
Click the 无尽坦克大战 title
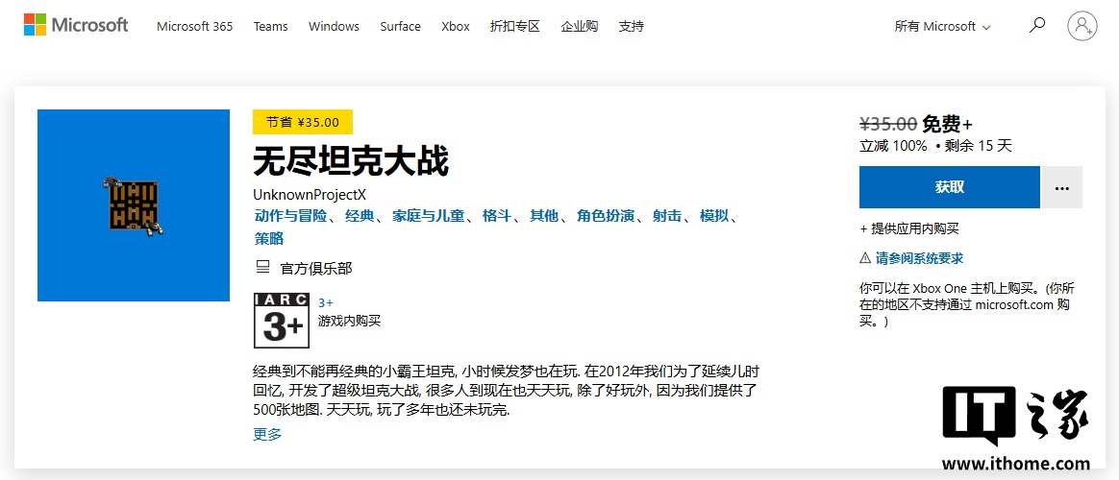(x=351, y=162)
